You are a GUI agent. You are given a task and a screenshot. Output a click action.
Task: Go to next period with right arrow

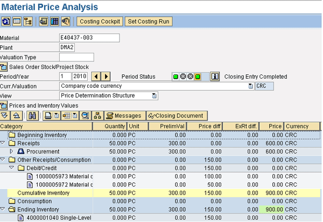pyautogui.click(x=106, y=77)
